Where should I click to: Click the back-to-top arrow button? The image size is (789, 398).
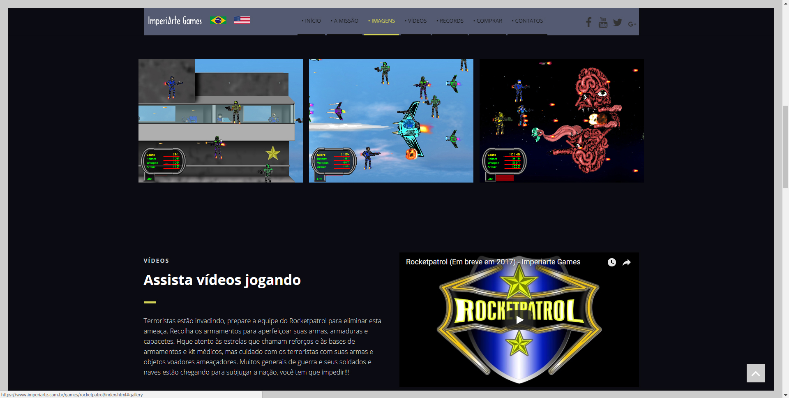pyautogui.click(x=756, y=373)
